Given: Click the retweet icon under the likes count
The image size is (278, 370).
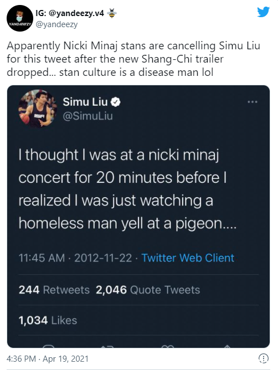Looking at the screenshot, I should [x=107, y=346].
